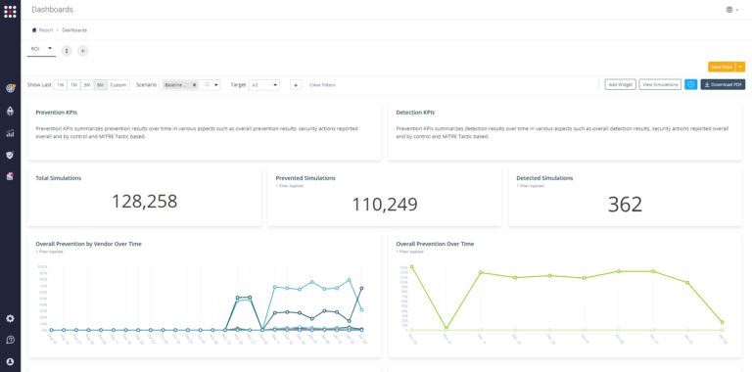Open the globe icon in the sidebar
Image resolution: width=752 pixels, height=372 pixels.
10,88
